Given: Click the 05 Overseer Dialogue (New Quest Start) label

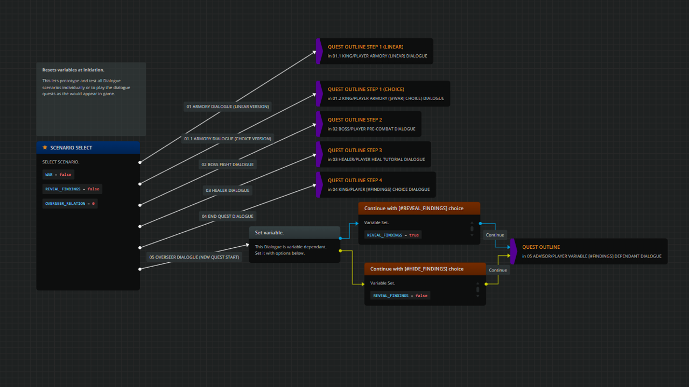Looking at the screenshot, I should [195, 257].
